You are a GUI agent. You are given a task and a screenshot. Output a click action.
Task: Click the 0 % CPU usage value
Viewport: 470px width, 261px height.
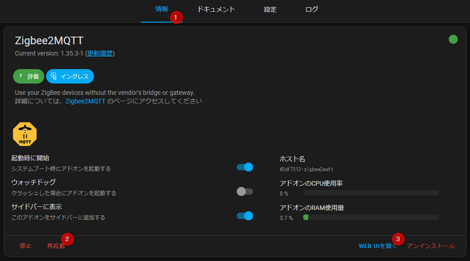284,194
